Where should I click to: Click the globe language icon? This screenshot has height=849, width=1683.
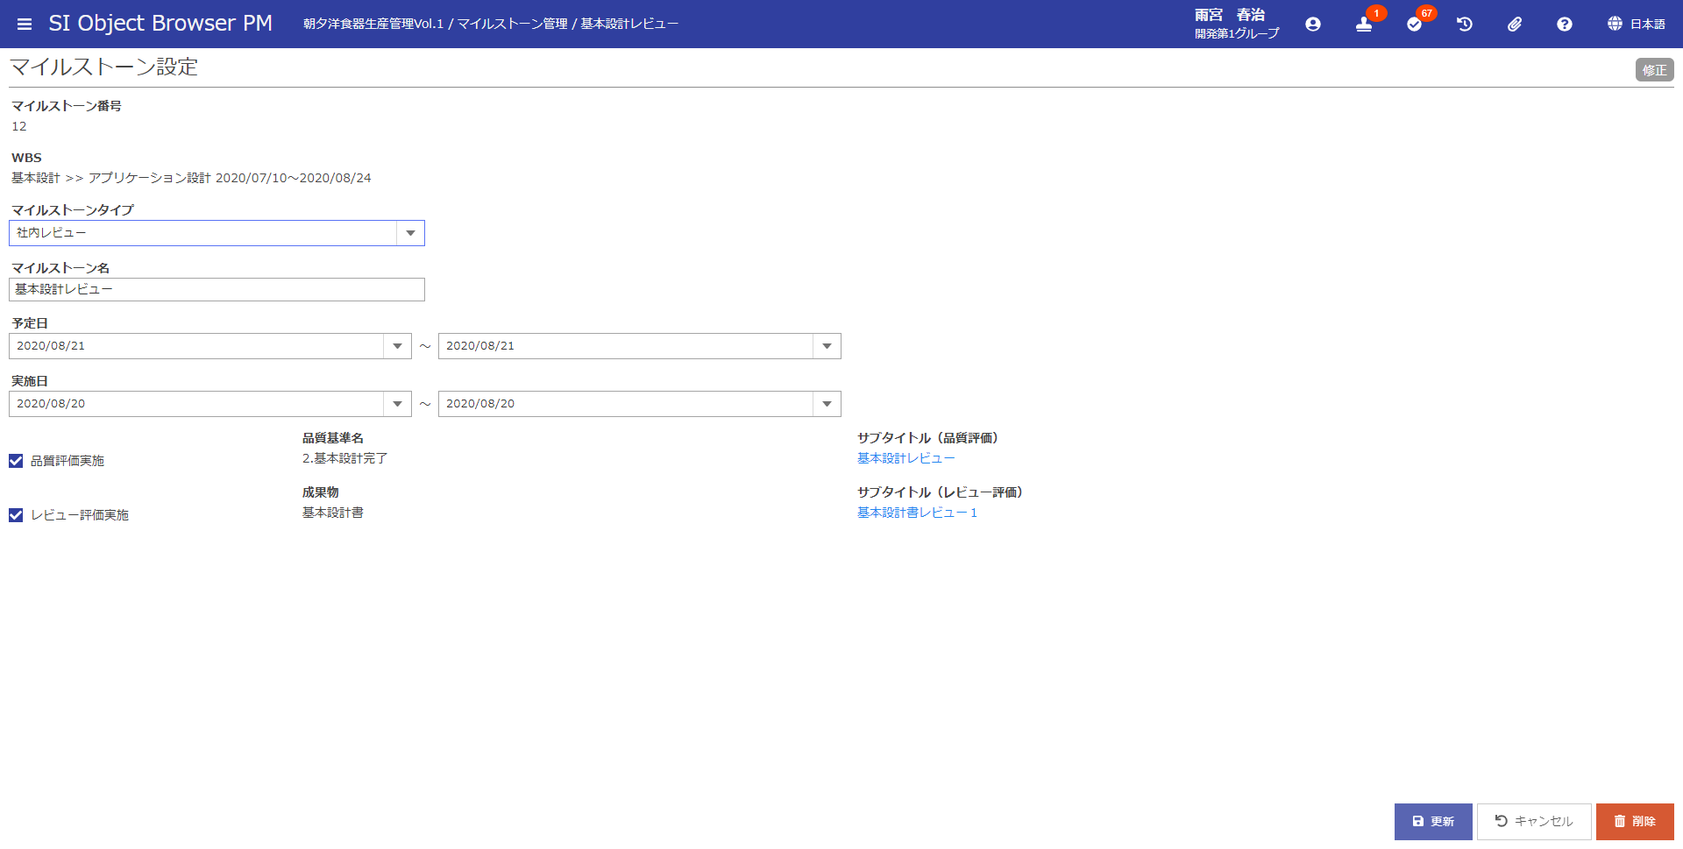pos(1615,24)
